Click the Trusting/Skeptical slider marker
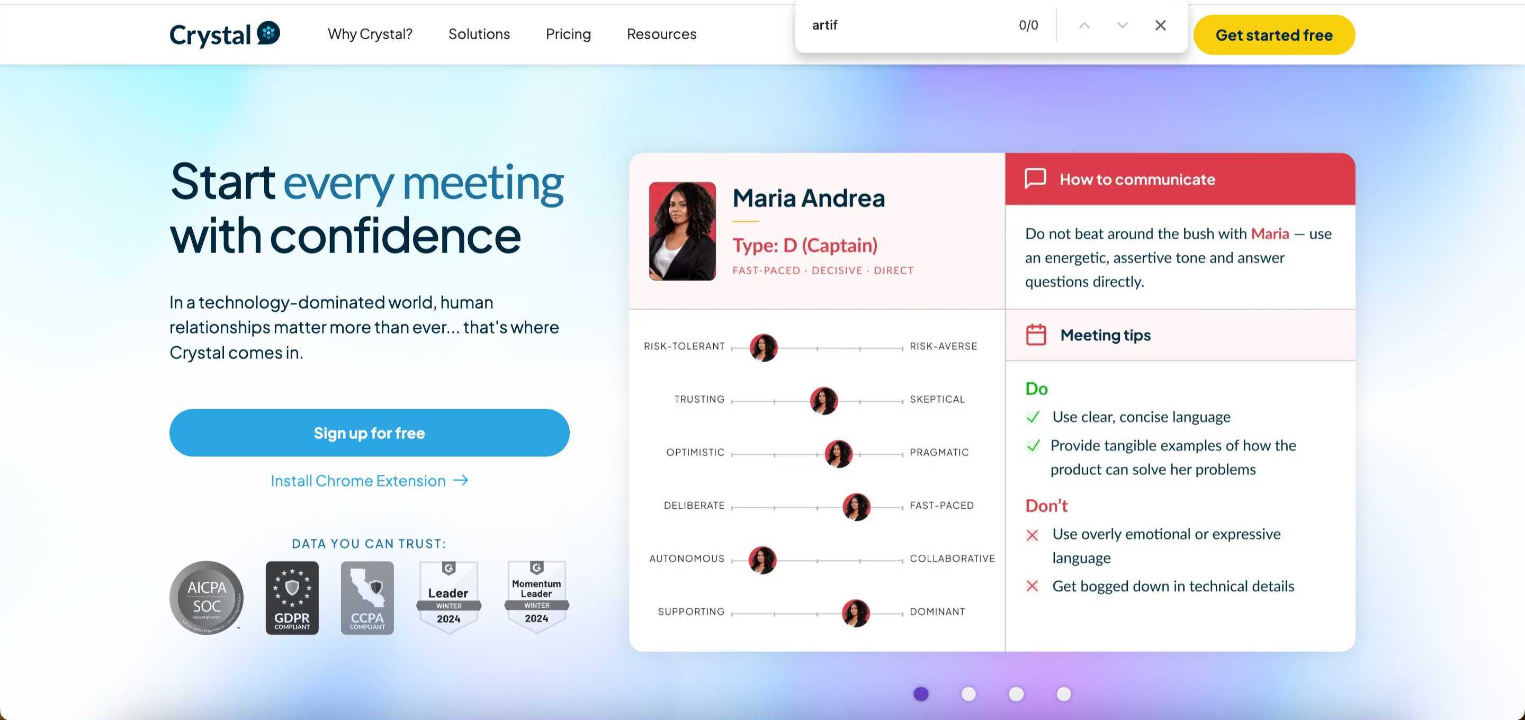 824,401
